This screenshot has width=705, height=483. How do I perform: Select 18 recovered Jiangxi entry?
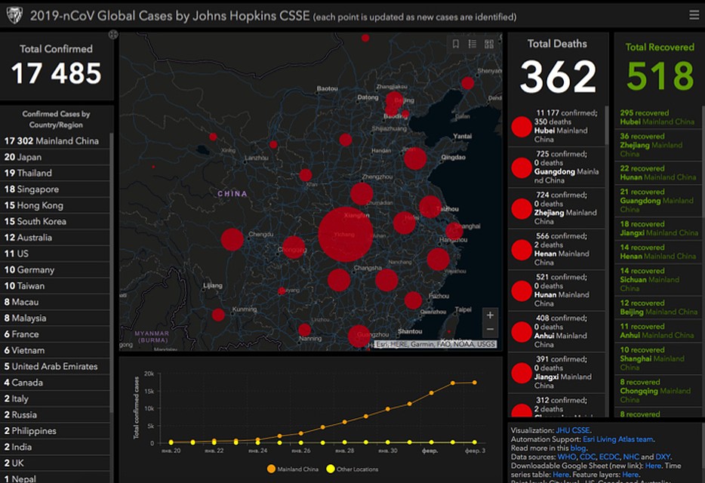pos(657,229)
